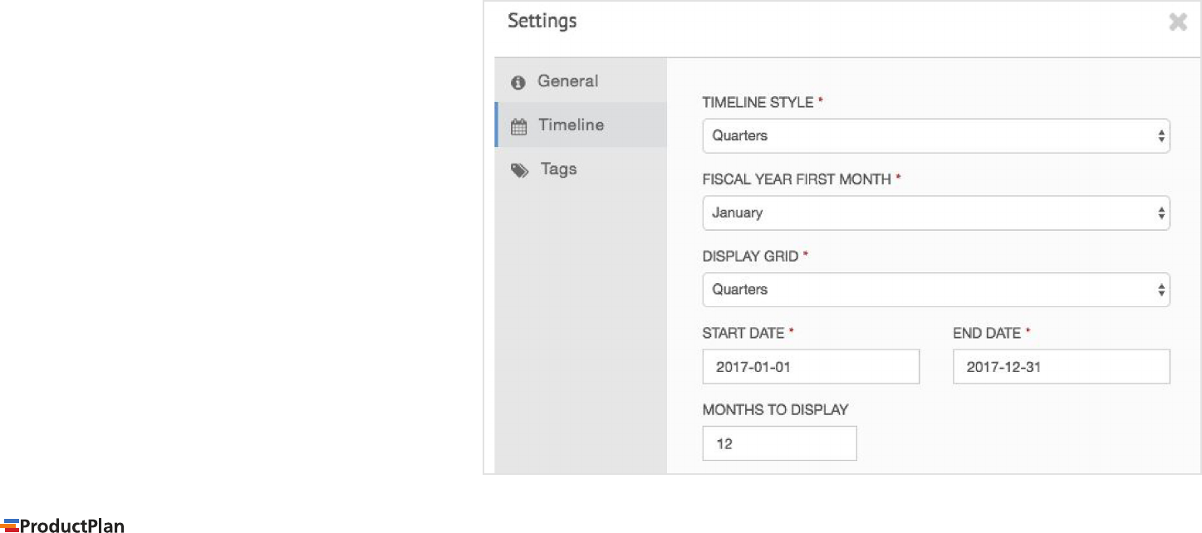Click the Timeline Style dropdown arrows
1202x533 pixels.
click(1161, 136)
